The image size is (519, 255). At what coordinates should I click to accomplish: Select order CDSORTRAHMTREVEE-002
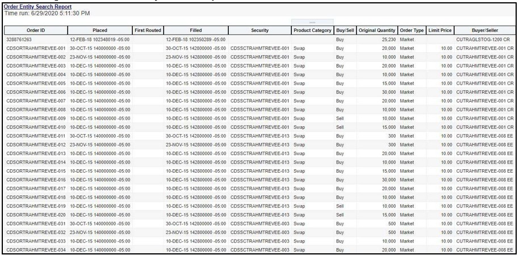click(x=36, y=57)
